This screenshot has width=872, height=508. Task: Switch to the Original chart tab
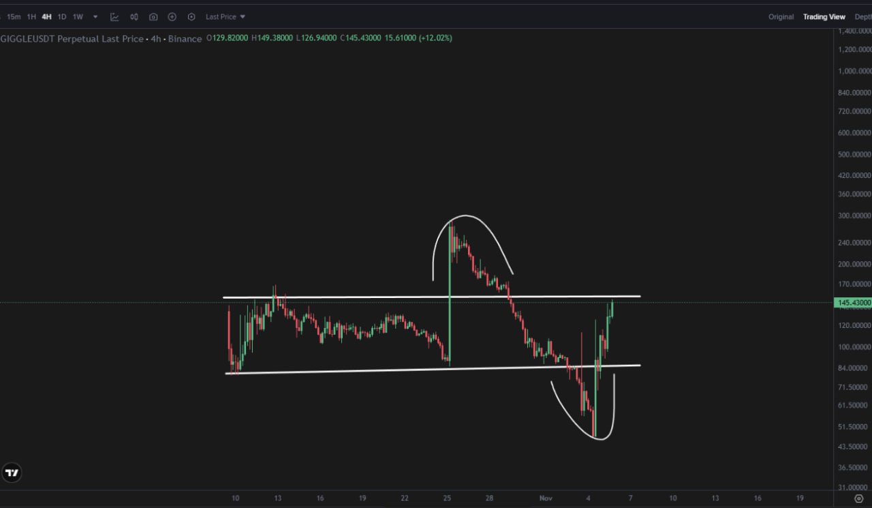[781, 16]
